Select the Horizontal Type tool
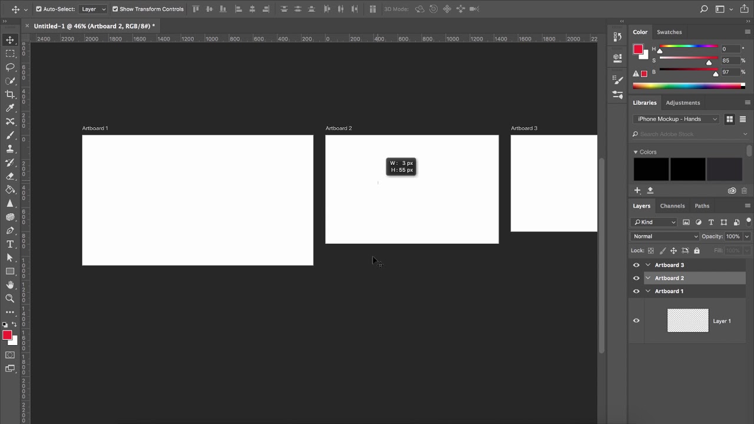 (x=10, y=244)
